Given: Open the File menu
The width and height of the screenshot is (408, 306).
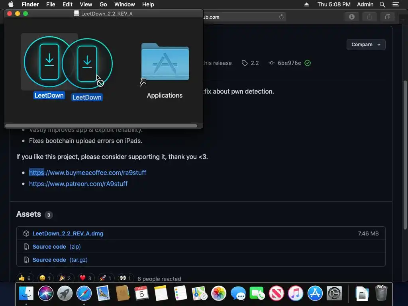Looking at the screenshot, I should (x=51, y=4).
